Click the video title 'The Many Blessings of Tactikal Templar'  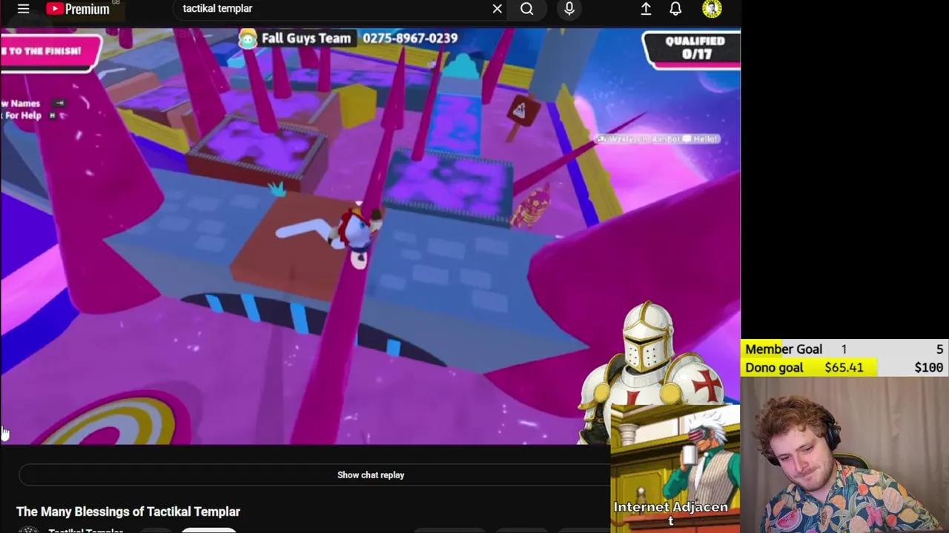point(128,512)
